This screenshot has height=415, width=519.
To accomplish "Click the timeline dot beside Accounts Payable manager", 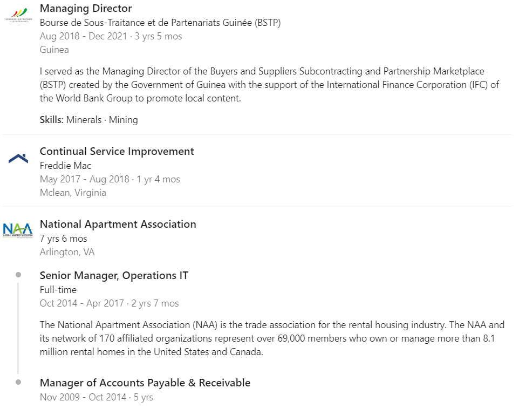I will point(18,383).
